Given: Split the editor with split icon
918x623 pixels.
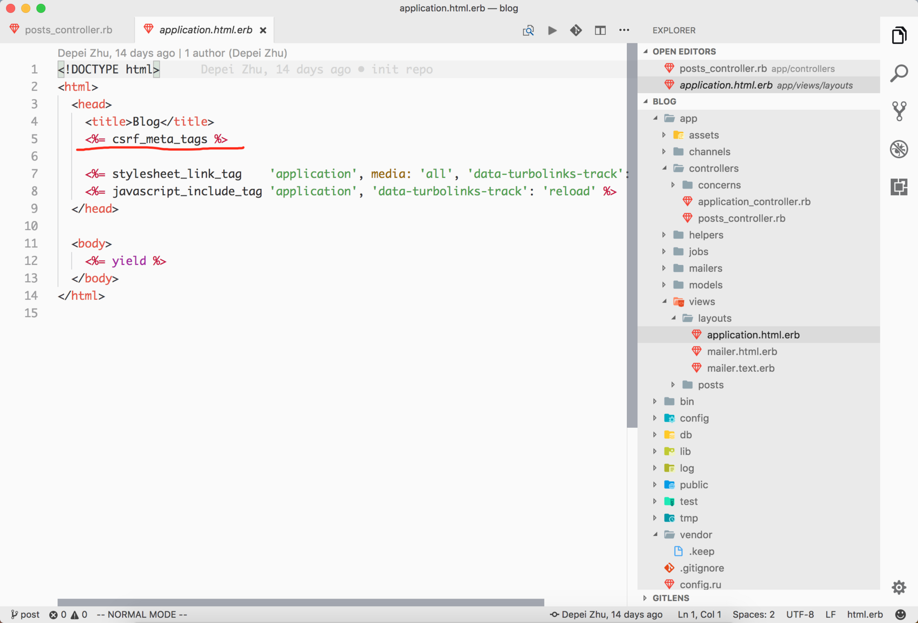Looking at the screenshot, I should click(600, 31).
